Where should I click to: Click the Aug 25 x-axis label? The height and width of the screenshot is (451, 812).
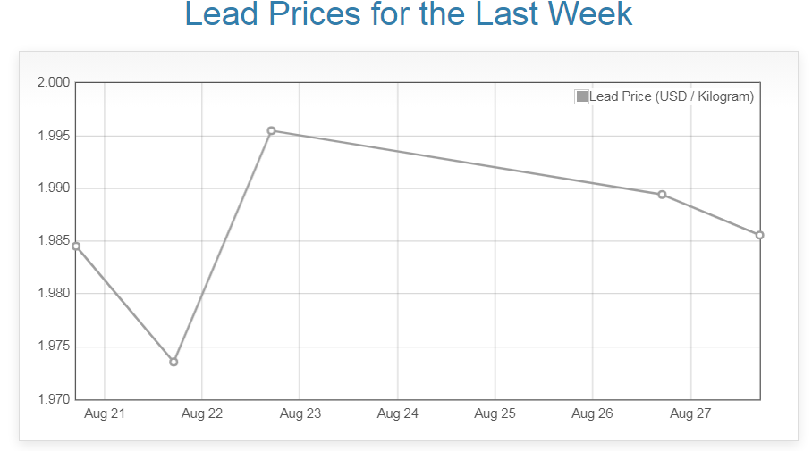click(x=495, y=413)
